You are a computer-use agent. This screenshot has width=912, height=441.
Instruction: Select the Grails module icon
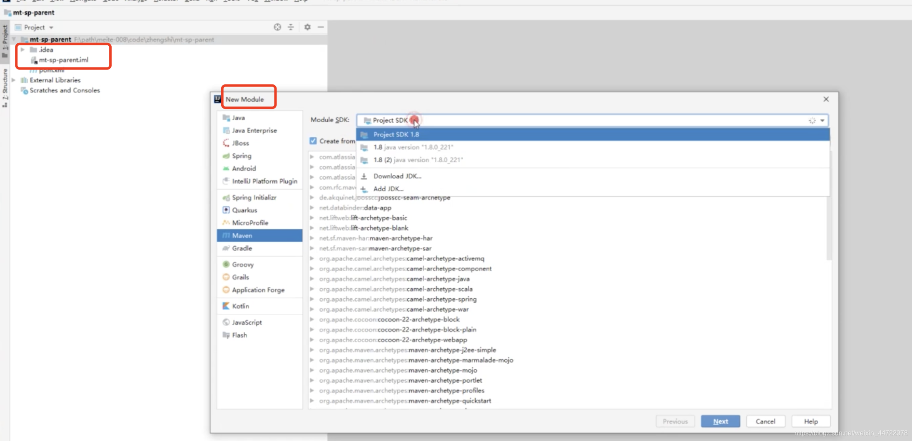(x=226, y=277)
